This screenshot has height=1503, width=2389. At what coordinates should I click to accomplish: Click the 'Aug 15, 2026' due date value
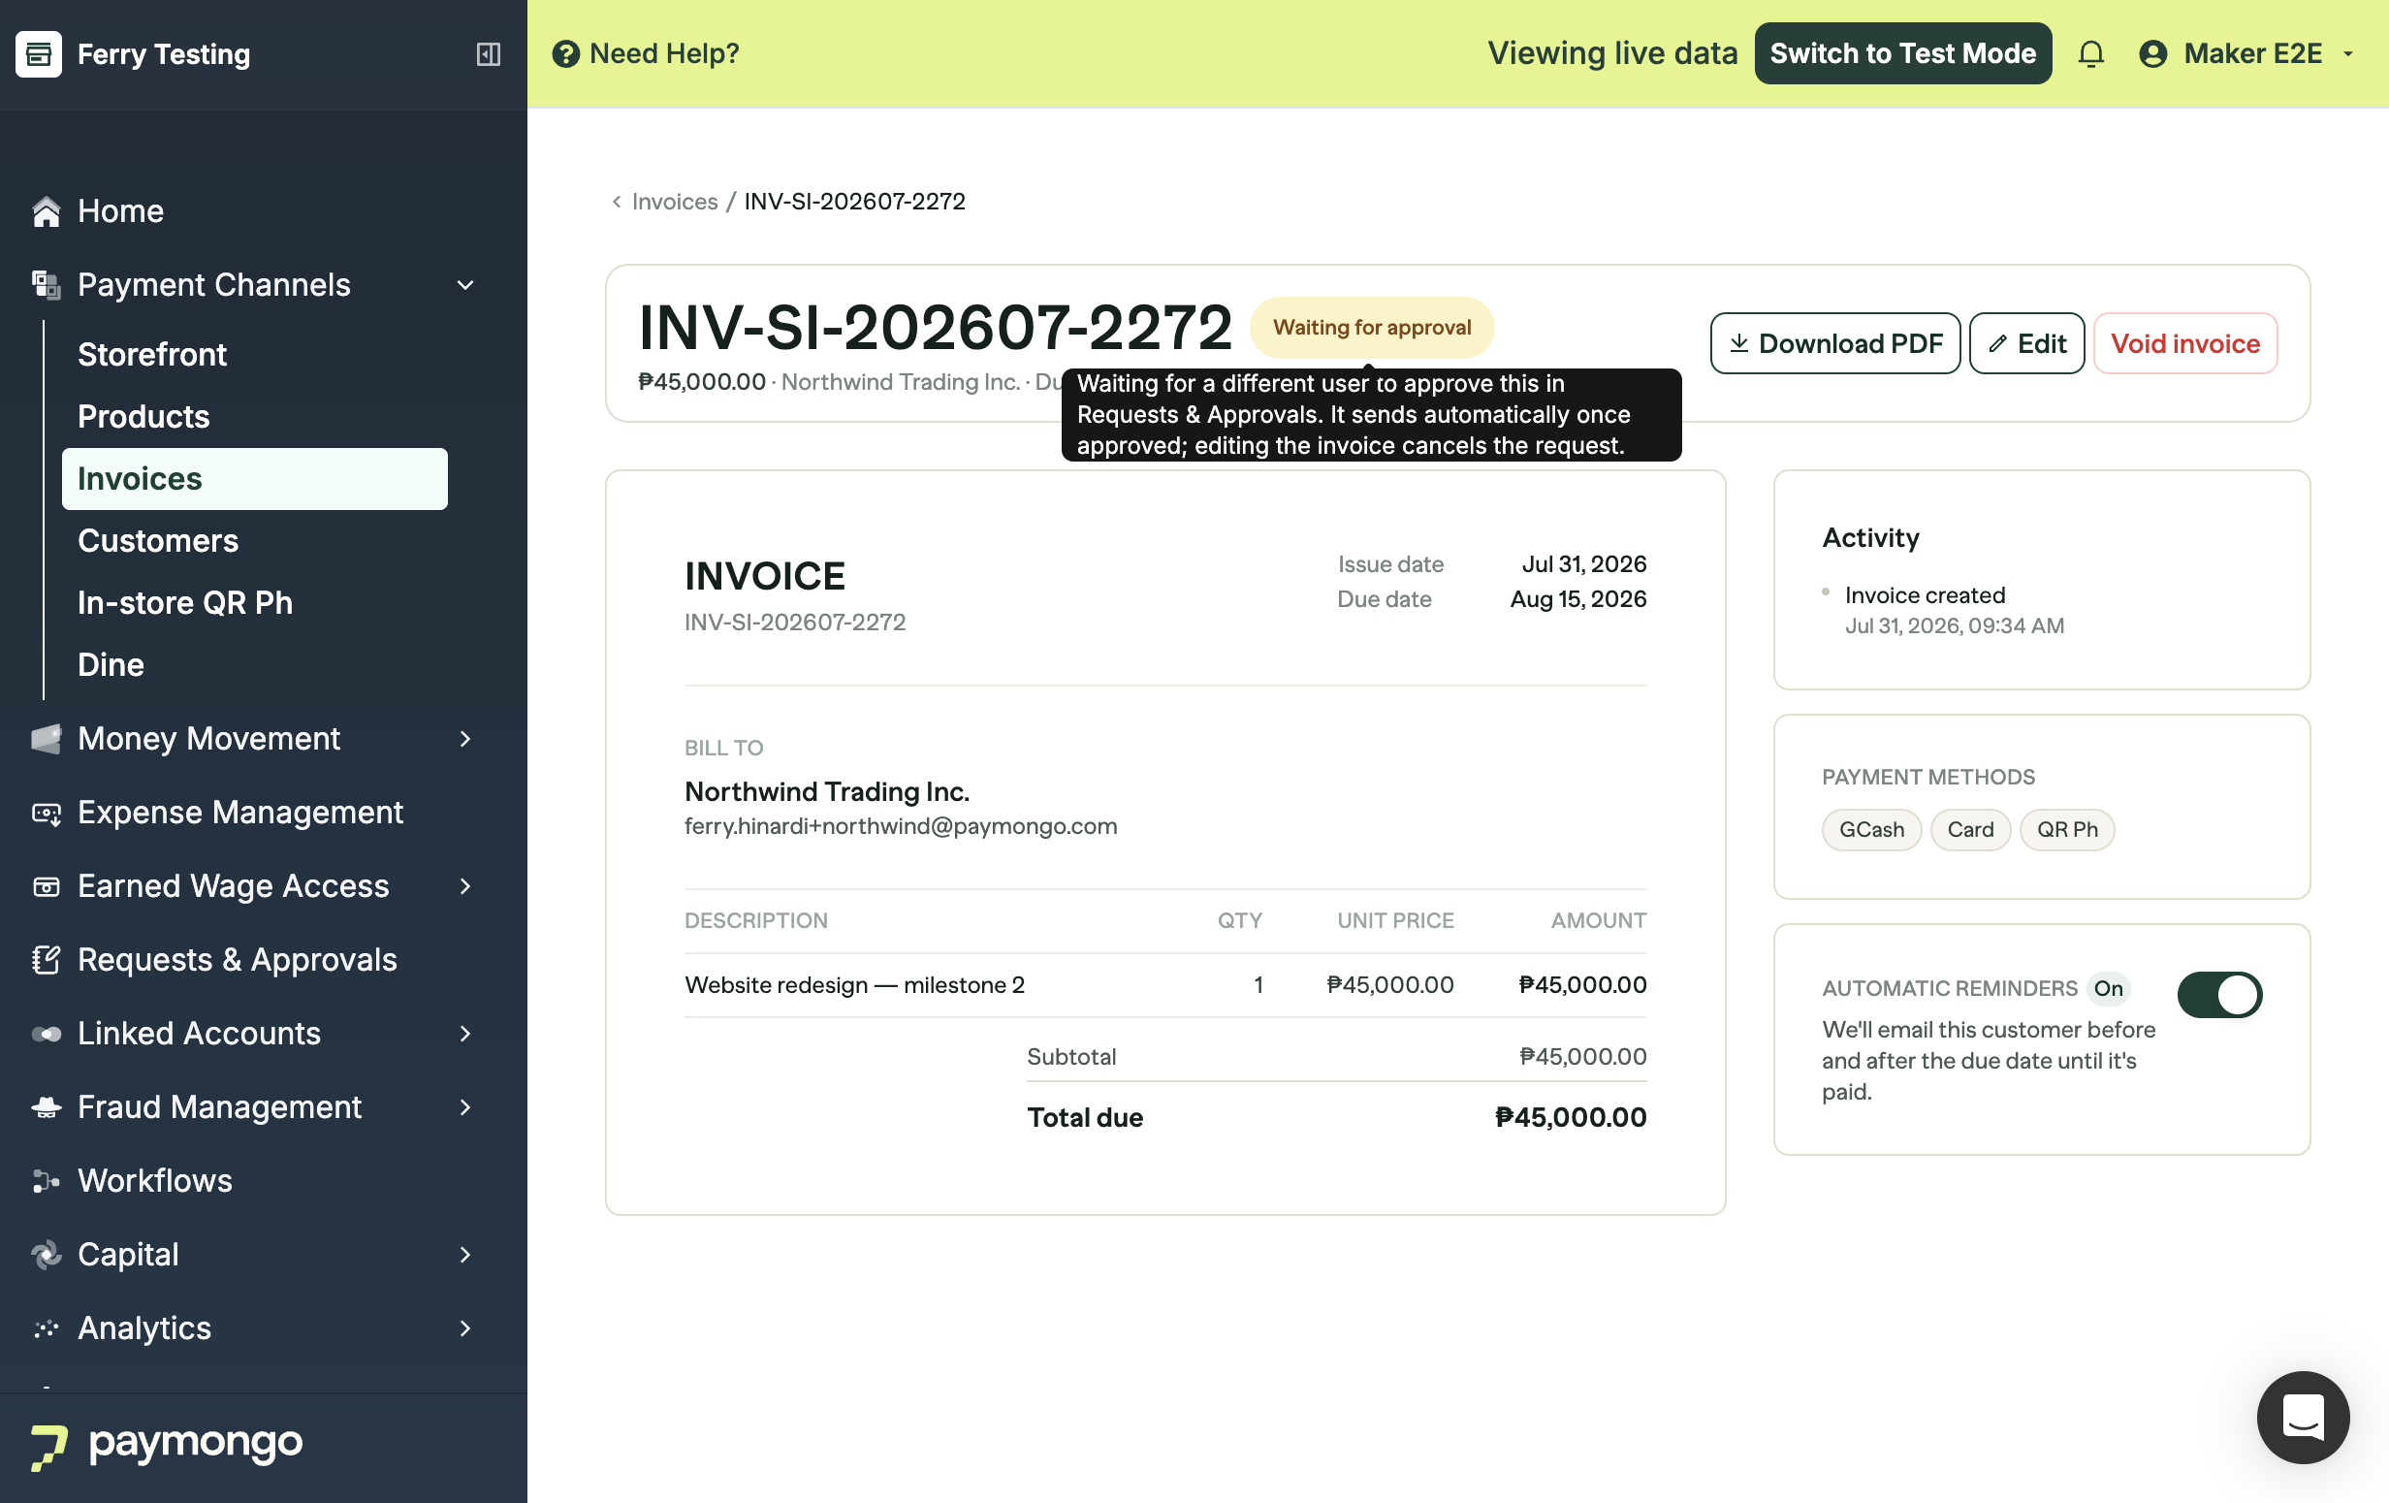point(1577,599)
